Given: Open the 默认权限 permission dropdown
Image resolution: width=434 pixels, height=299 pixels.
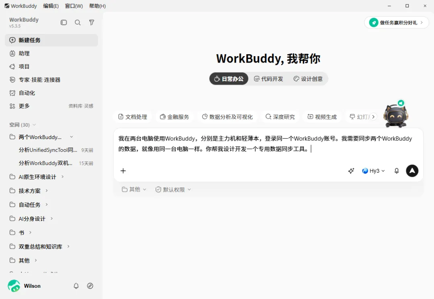Looking at the screenshot, I should [x=173, y=190].
